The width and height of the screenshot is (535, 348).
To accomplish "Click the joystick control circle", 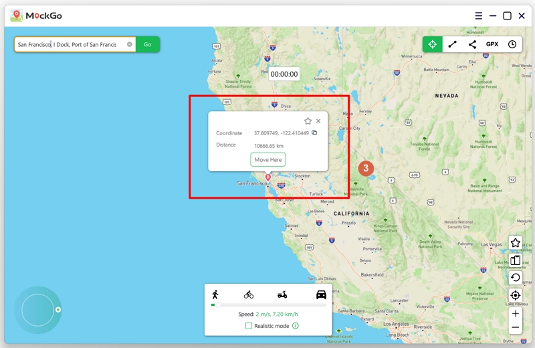I will click(37, 310).
